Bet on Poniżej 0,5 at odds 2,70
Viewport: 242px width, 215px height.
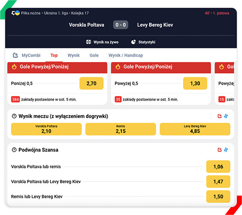click(91, 83)
